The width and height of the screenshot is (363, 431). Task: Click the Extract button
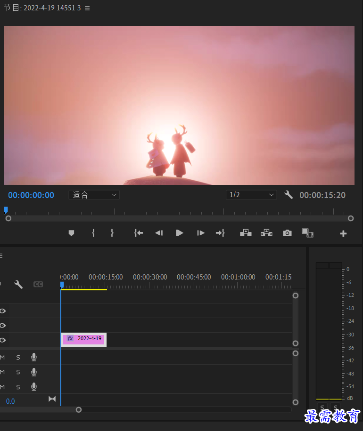click(x=266, y=233)
